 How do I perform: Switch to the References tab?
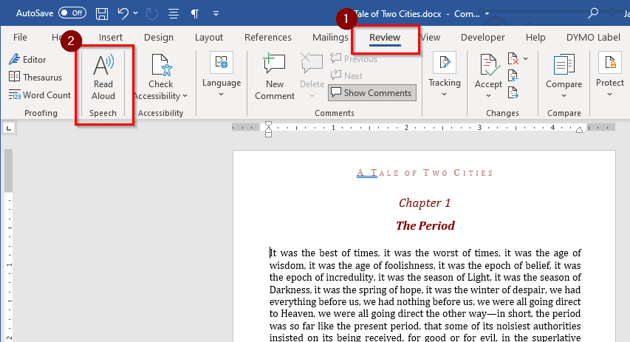click(x=268, y=38)
